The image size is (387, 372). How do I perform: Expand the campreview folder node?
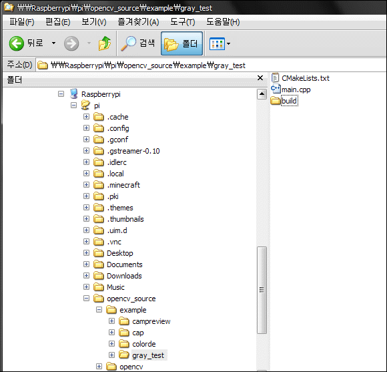pos(111,321)
